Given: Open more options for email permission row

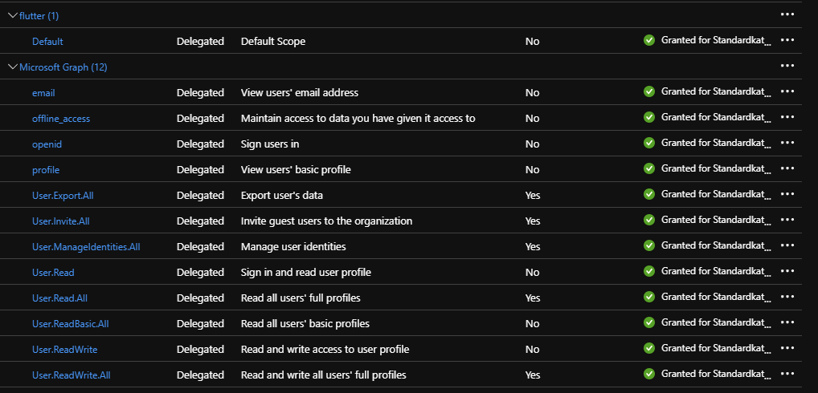Looking at the screenshot, I should point(787,91).
